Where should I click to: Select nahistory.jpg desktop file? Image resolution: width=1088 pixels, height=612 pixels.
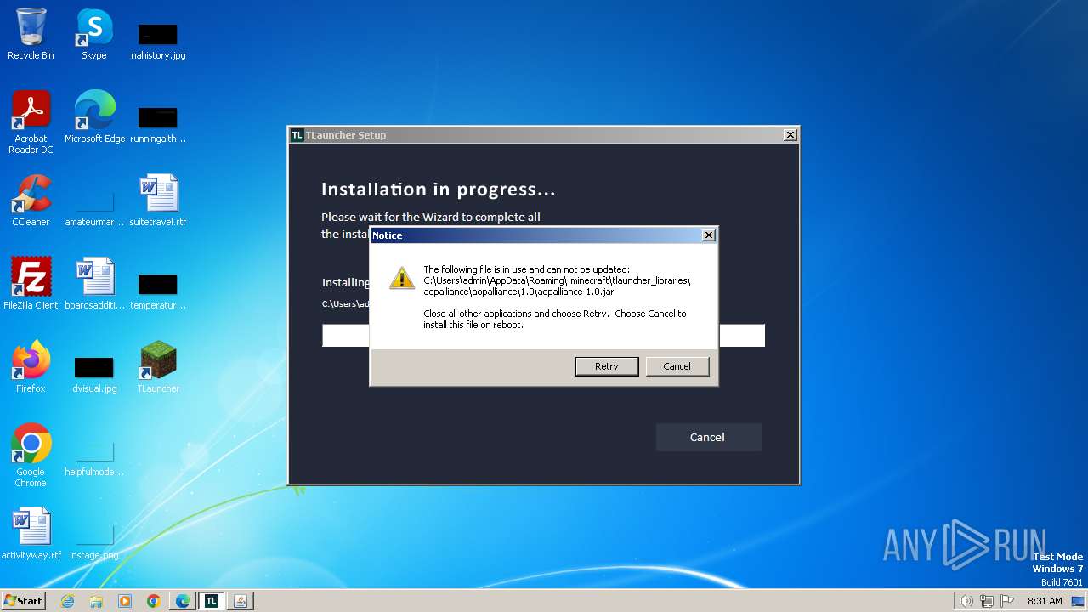click(158, 41)
